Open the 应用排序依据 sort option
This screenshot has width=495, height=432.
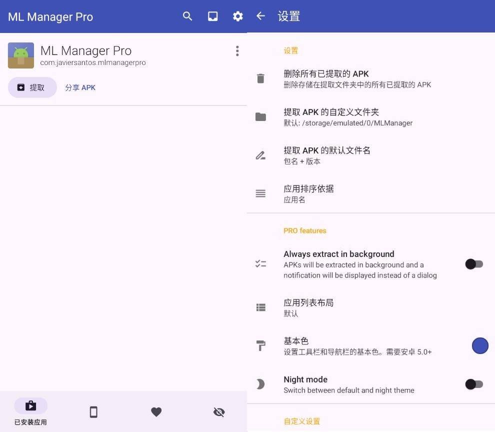point(308,193)
